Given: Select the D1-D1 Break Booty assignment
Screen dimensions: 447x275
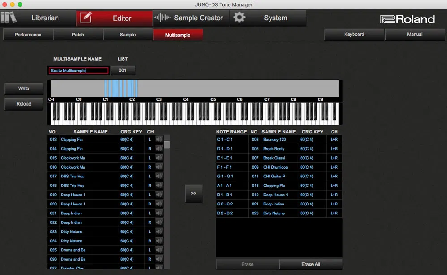Looking at the screenshot, I should click(x=279, y=149).
